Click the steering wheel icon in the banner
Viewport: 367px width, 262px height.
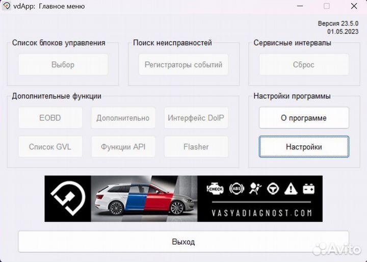[273, 189]
